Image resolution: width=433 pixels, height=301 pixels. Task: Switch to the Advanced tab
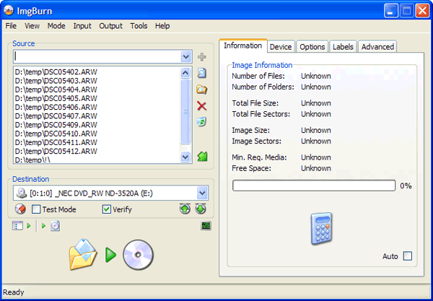(x=377, y=47)
